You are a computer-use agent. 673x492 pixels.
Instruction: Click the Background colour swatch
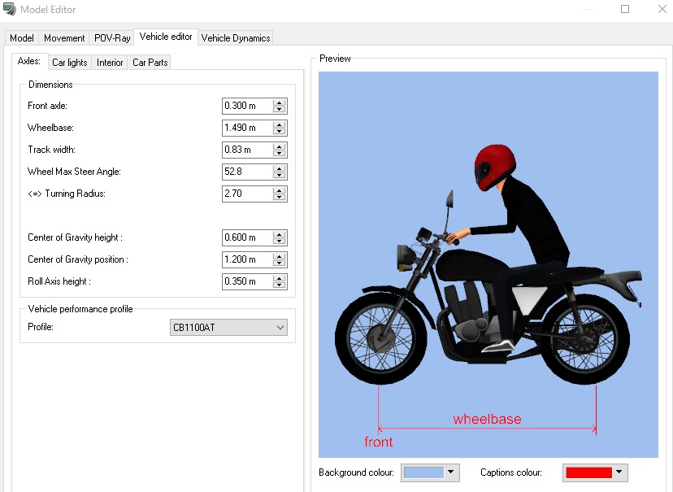[423, 472]
